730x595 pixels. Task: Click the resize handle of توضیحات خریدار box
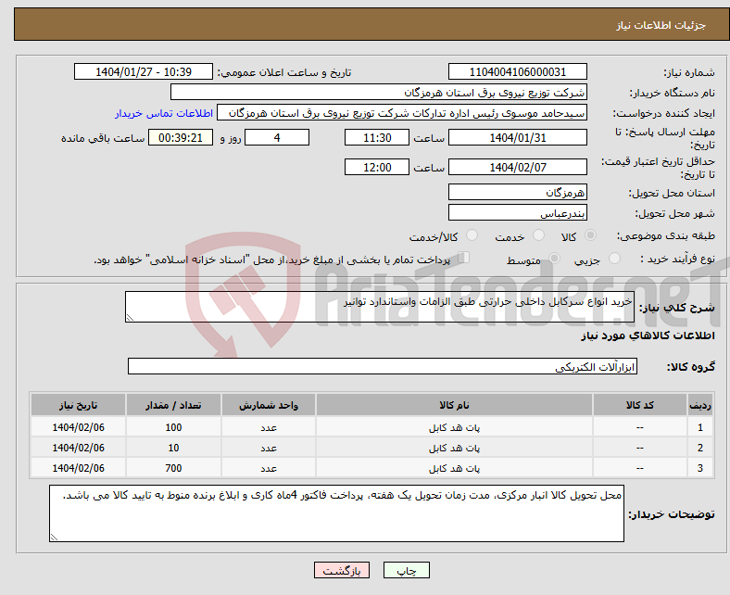tap(54, 538)
